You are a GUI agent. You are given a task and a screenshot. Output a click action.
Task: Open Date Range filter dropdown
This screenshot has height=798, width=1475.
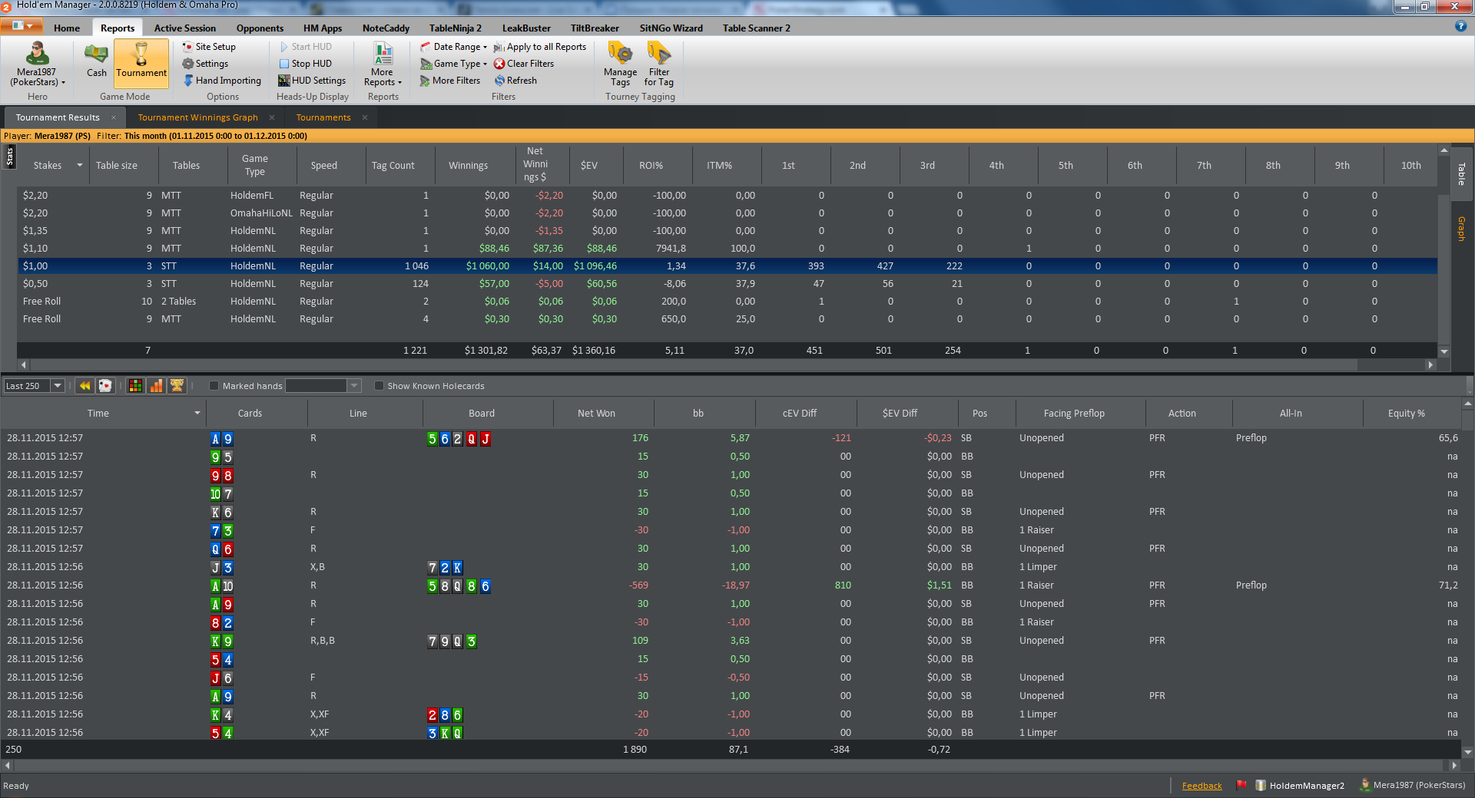(453, 47)
